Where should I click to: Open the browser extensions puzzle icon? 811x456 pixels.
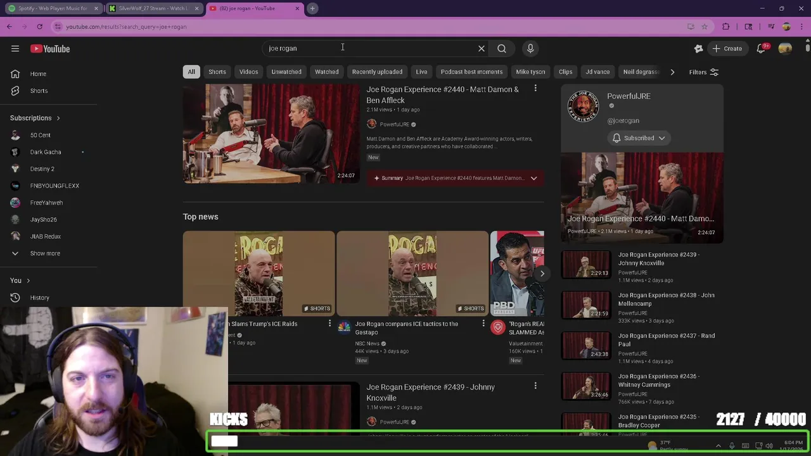[x=726, y=27]
